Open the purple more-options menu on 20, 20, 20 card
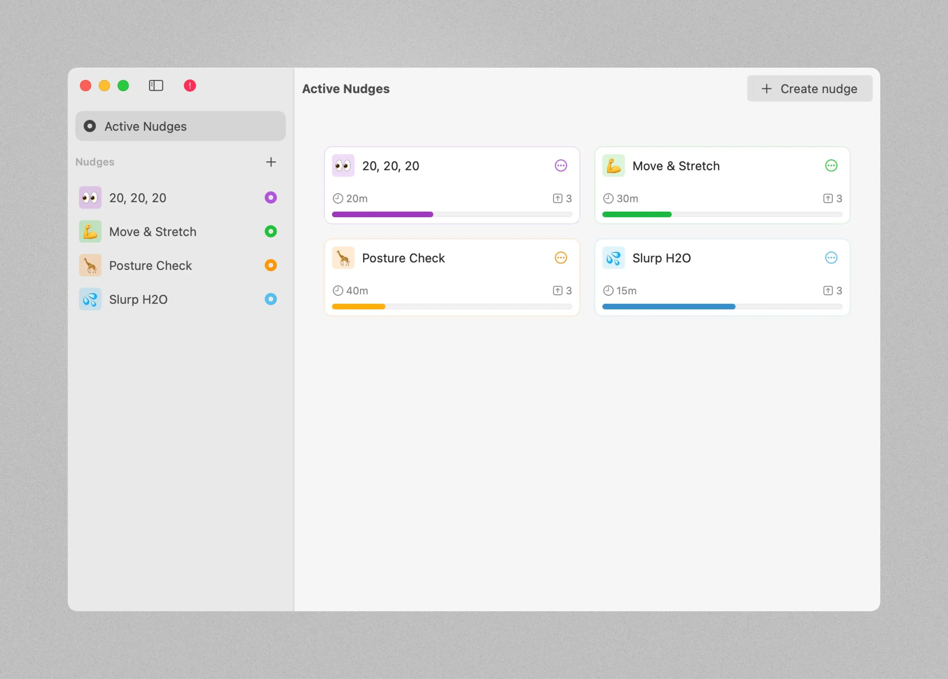948x679 pixels. [x=561, y=166]
